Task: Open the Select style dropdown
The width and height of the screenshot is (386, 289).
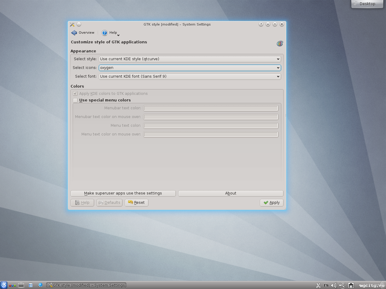Action: (190, 59)
